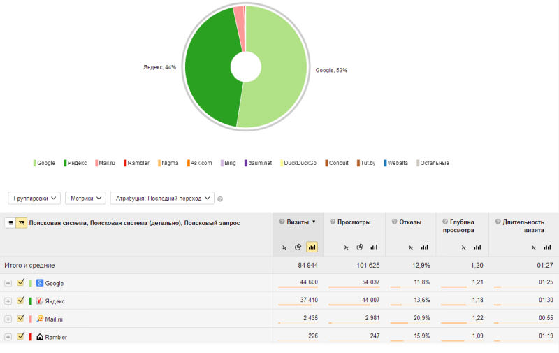Click dark green swatch in Яндекс row
This screenshot has height=353, width=559.
pos(30,301)
